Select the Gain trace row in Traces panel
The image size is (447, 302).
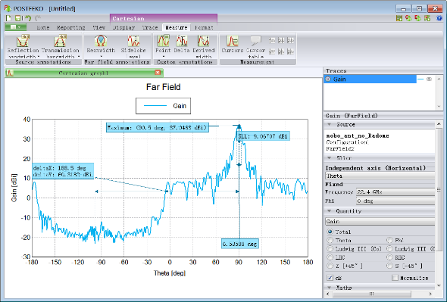click(x=370, y=79)
